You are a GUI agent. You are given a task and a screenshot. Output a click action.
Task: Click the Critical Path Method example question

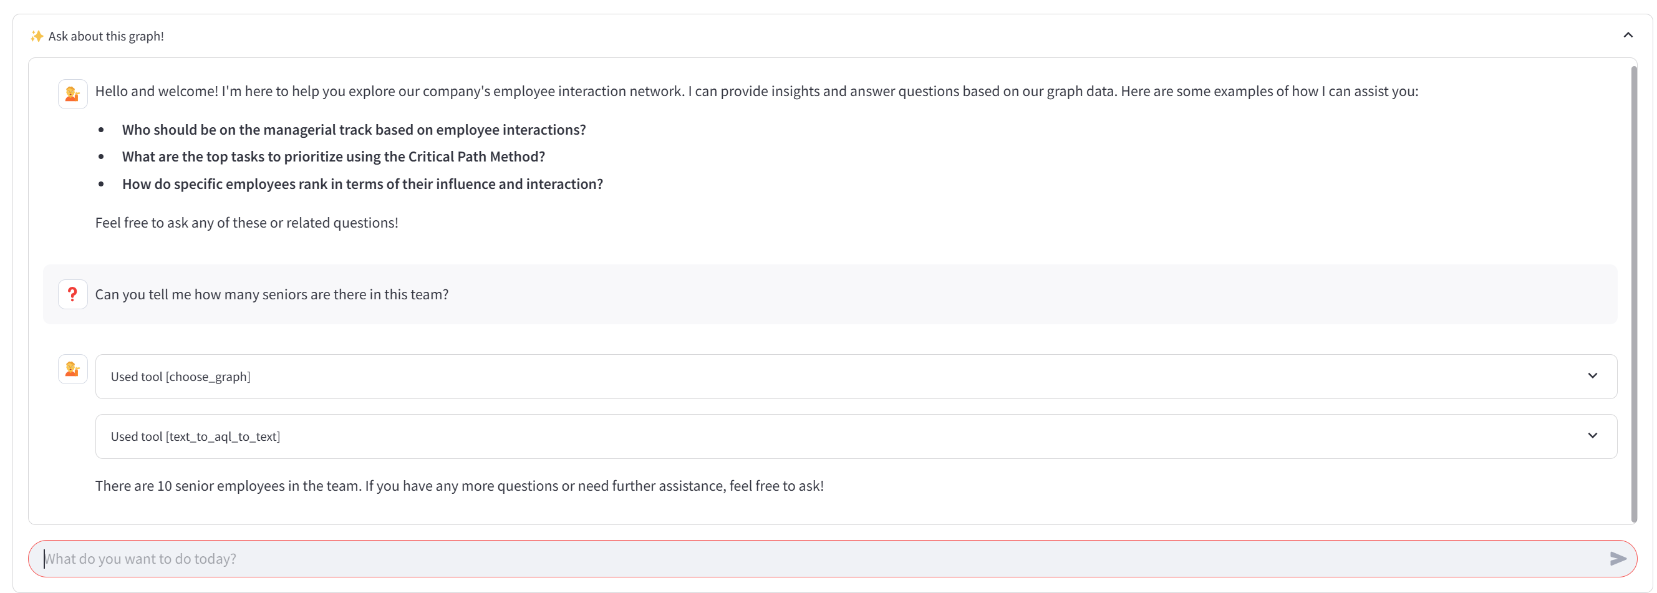(x=333, y=157)
